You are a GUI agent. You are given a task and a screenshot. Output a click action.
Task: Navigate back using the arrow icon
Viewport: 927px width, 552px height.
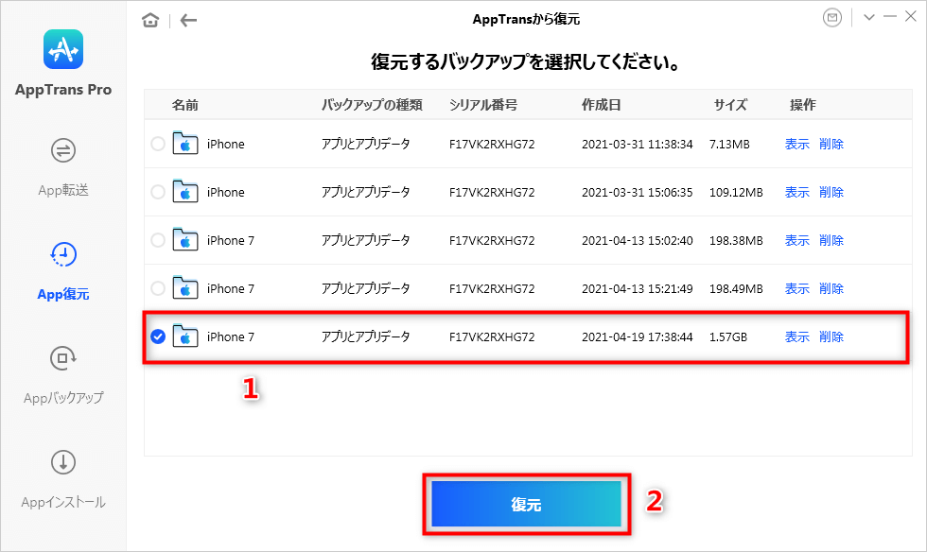188,19
